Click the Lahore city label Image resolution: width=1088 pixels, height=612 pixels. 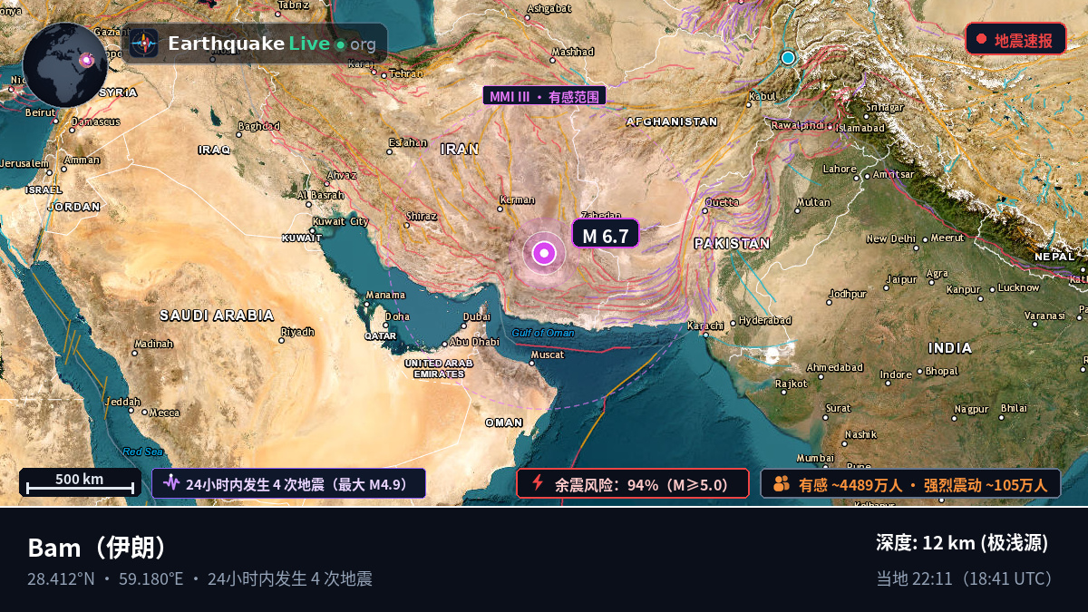[x=840, y=169]
